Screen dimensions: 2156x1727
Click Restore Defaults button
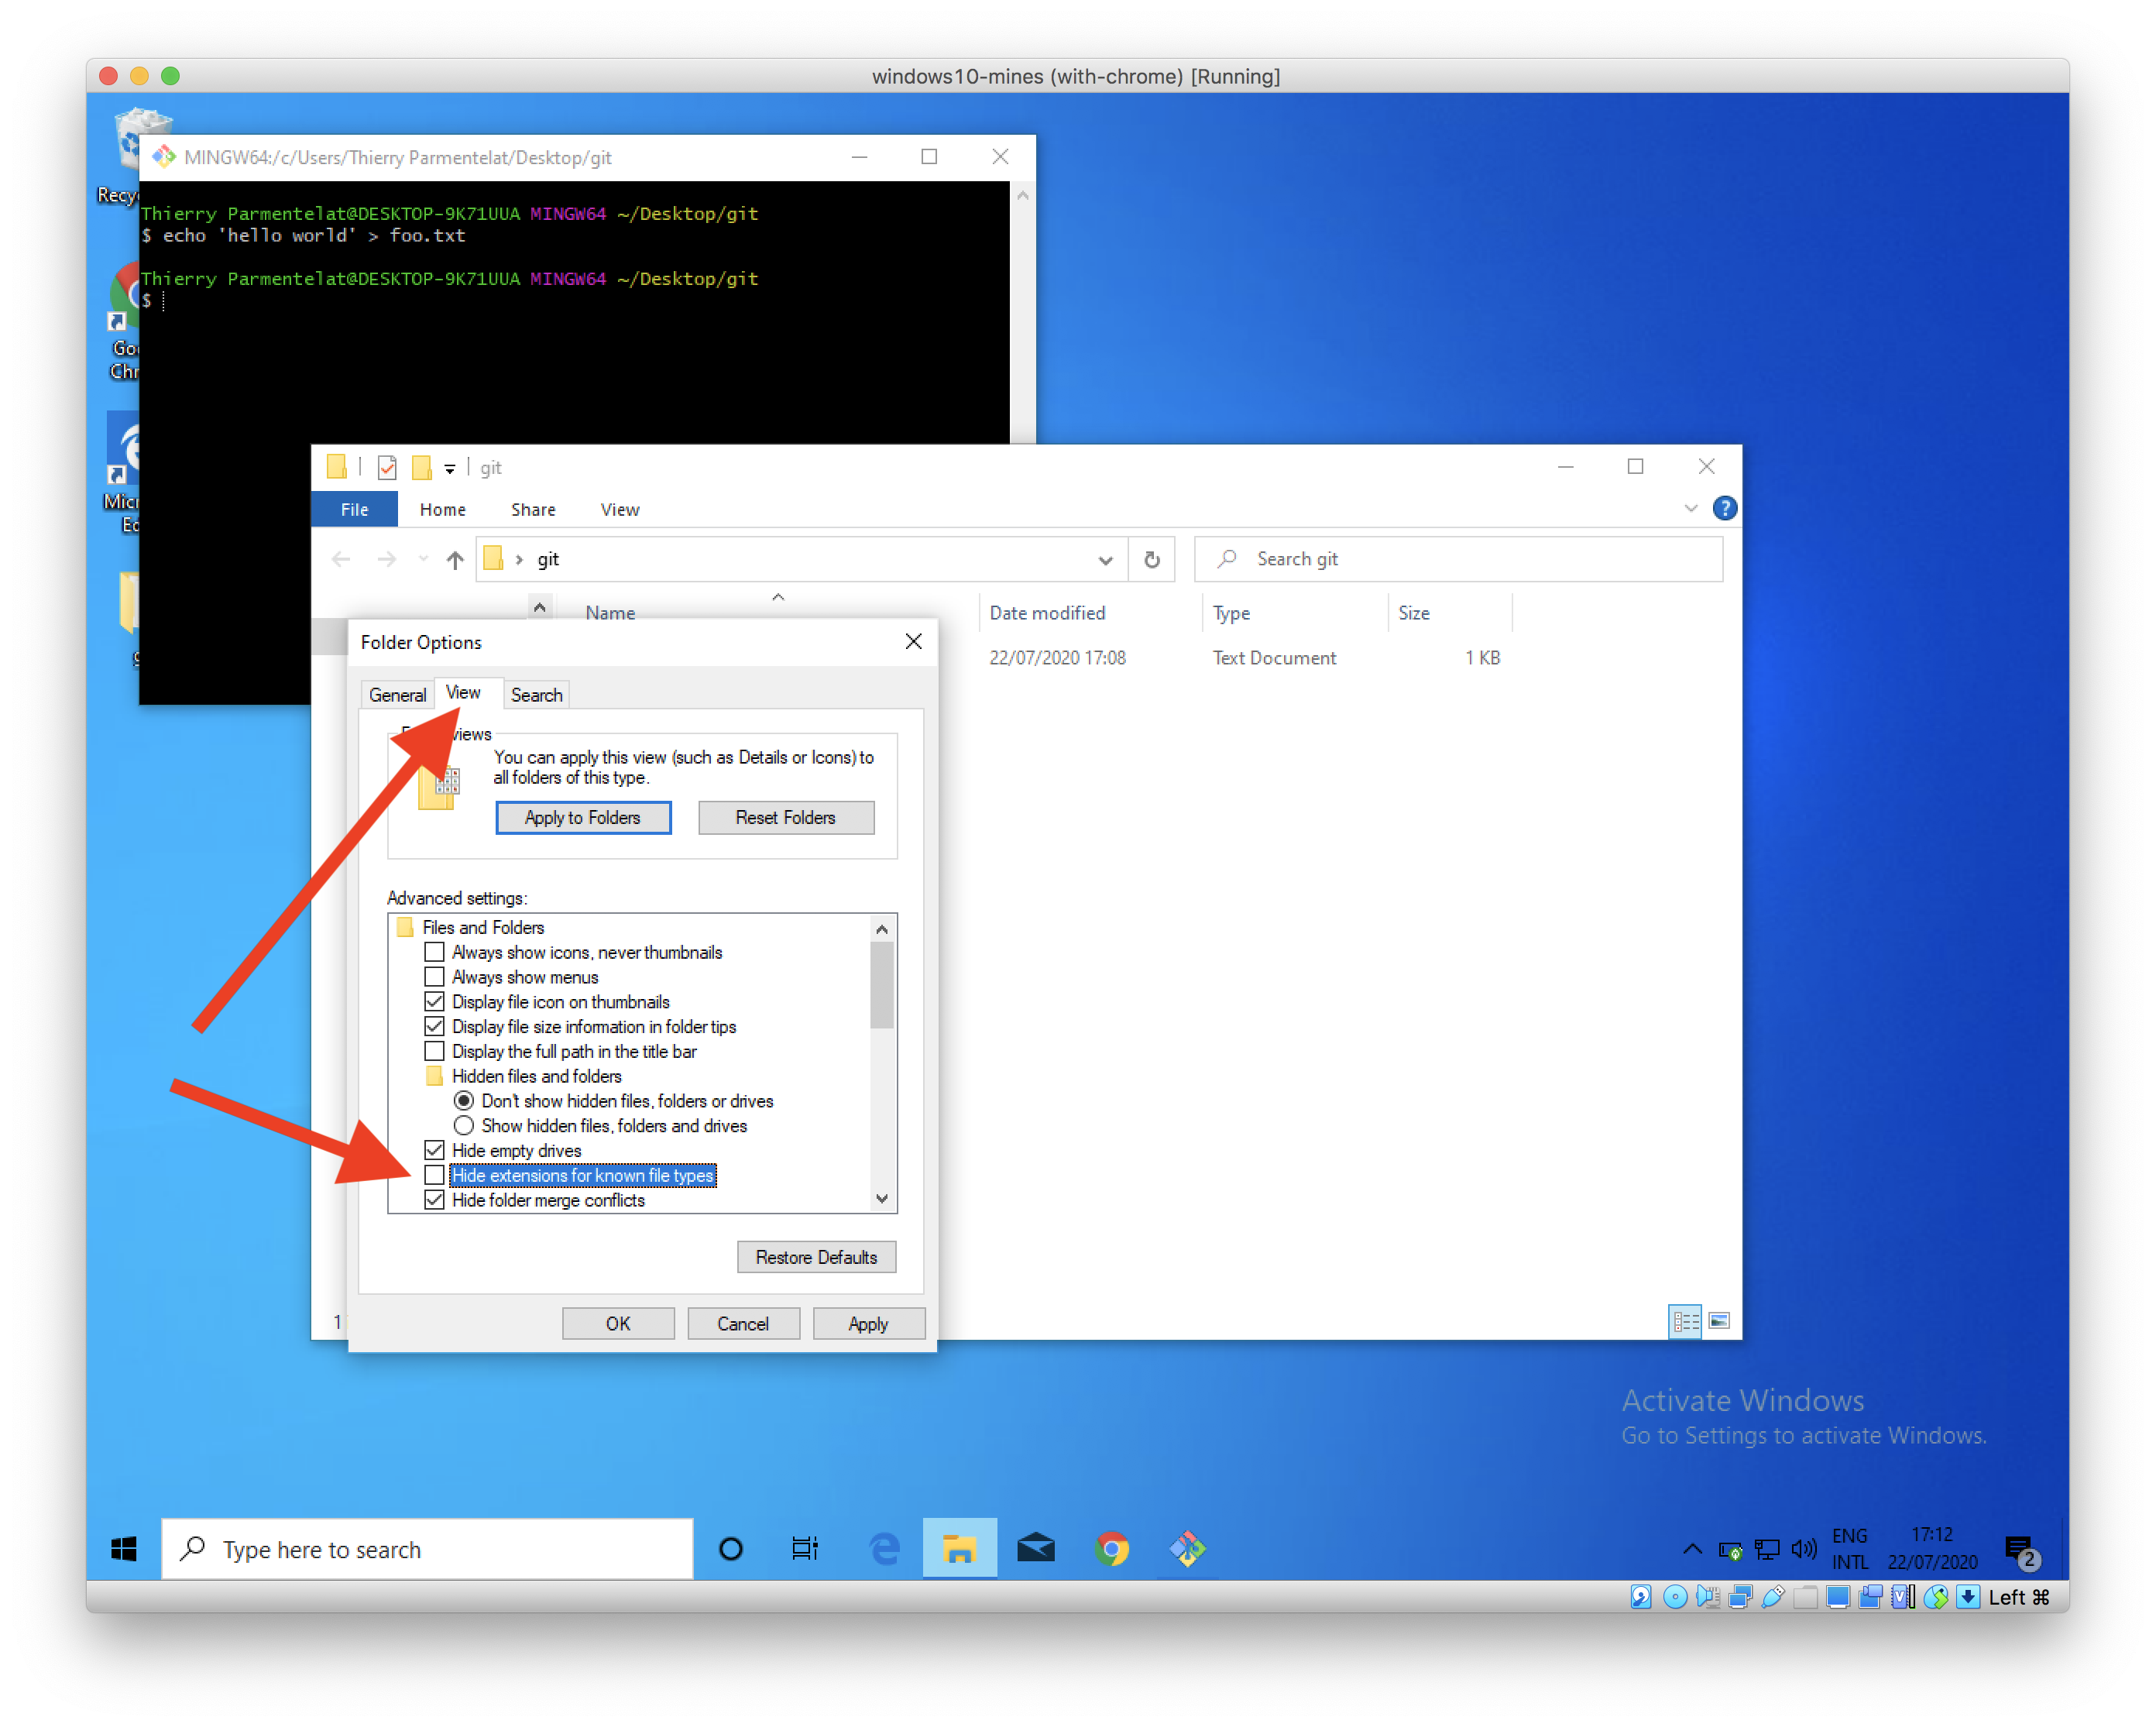(x=816, y=1257)
